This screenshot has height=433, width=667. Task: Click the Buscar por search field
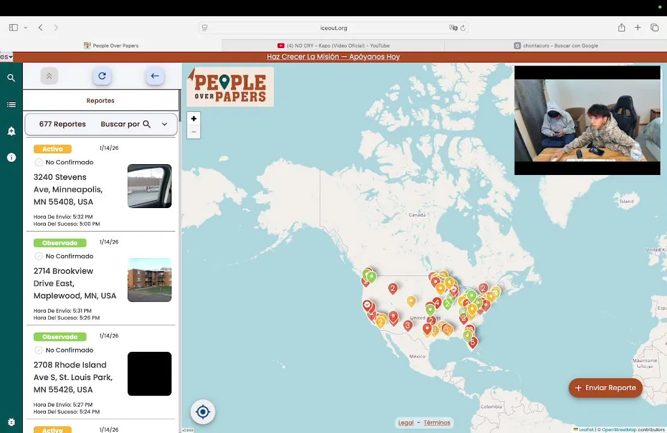click(x=125, y=124)
